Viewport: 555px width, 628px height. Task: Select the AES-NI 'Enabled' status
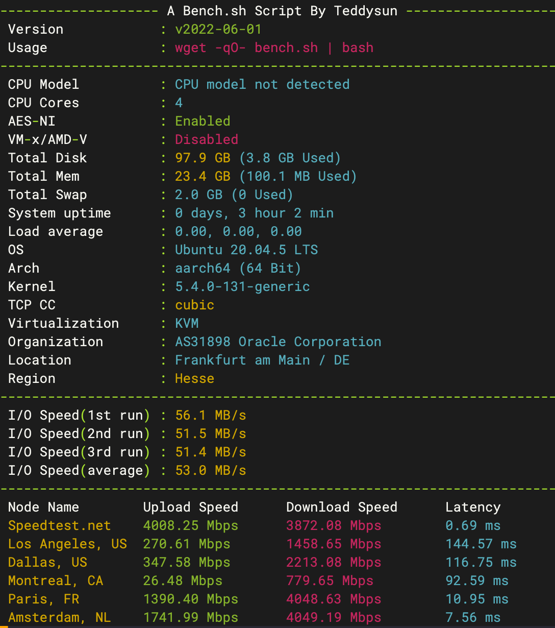[203, 121]
